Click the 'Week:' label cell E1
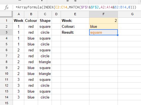Viewport: 141px width, 105px height. coord(75,20)
